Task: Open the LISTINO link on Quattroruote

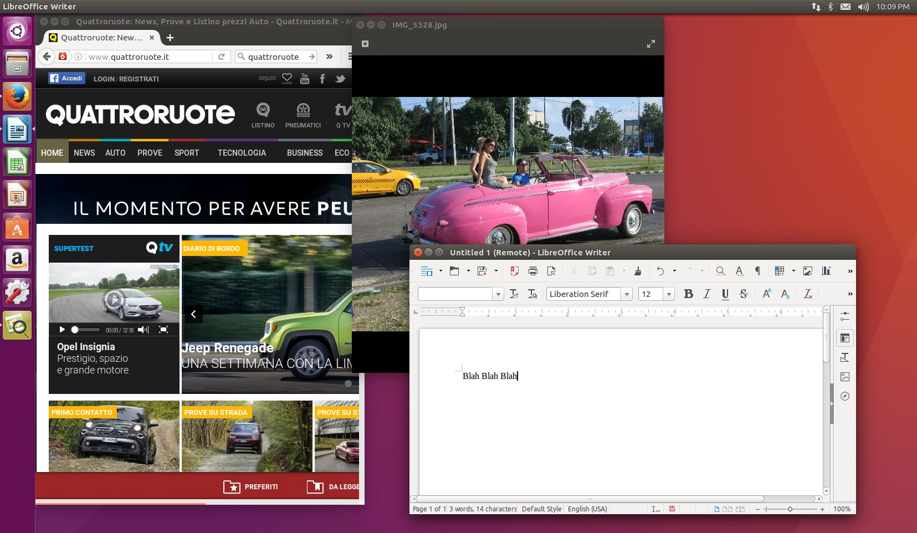Action: 263,115
